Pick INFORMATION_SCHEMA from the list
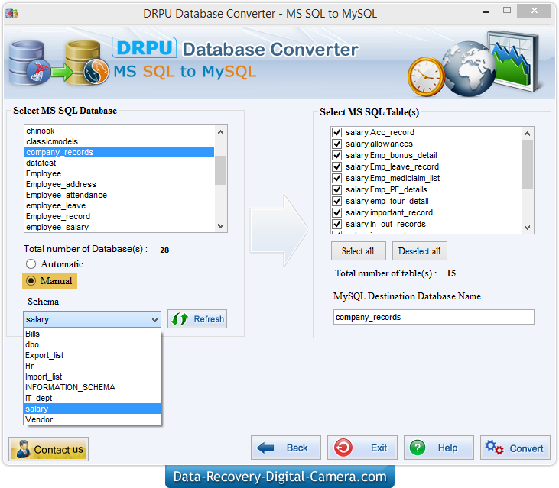Screen dimensions: 559x488 [x=92, y=387]
